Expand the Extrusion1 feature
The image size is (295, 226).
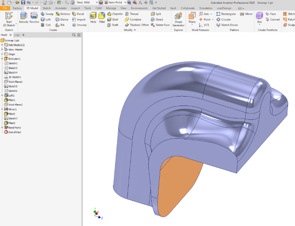[x=2, y=59]
